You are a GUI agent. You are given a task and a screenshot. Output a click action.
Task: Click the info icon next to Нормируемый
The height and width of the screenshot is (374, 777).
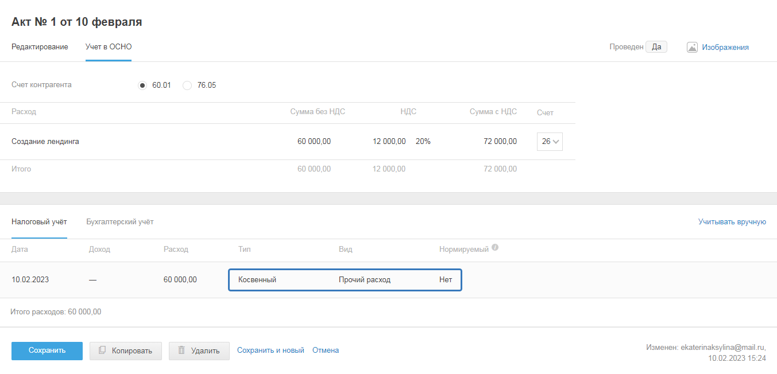click(x=495, y=248)
